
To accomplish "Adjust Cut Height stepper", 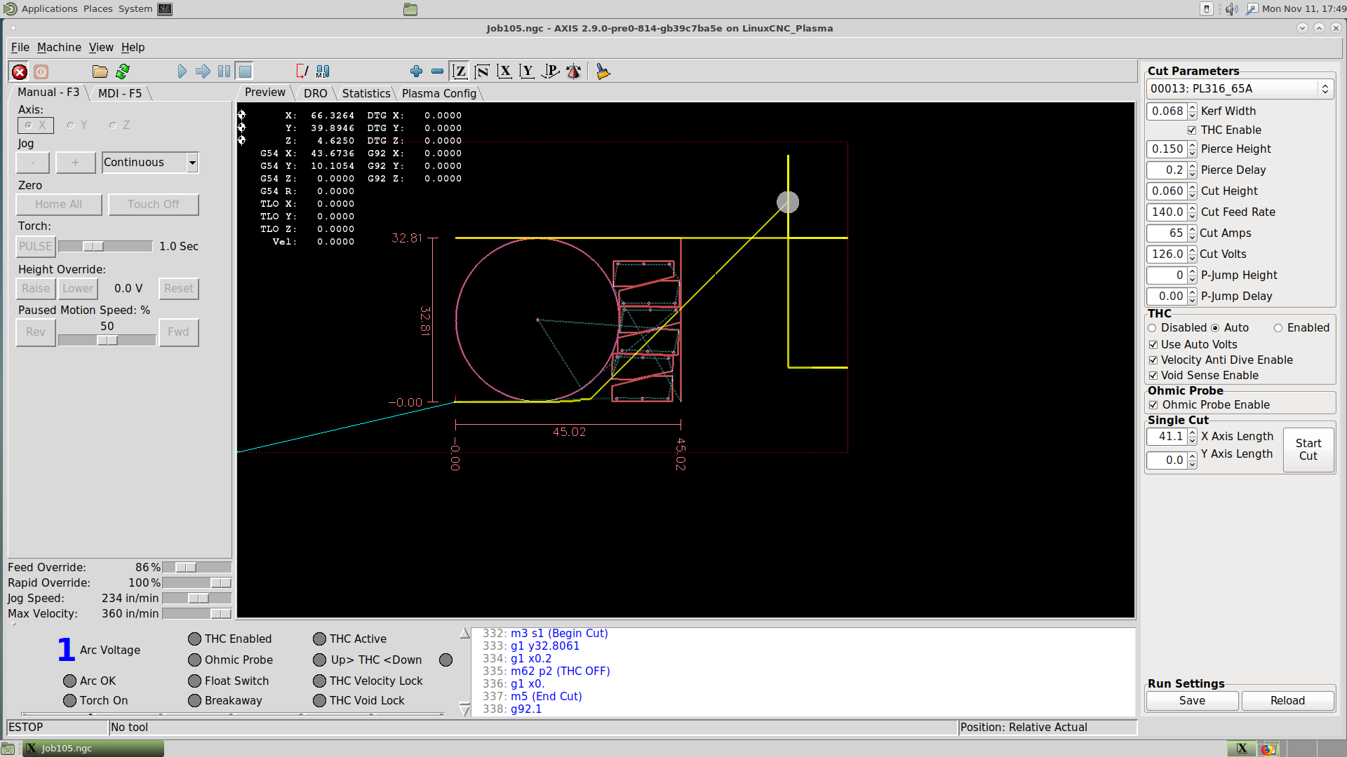I will click(1192, 191).
